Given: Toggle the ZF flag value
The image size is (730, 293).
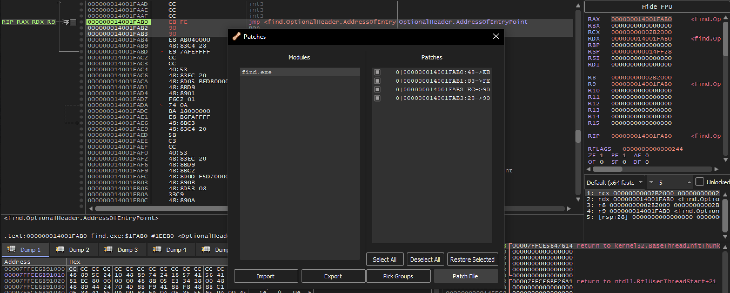Looking at the screenshot, I should click(601, 155).
